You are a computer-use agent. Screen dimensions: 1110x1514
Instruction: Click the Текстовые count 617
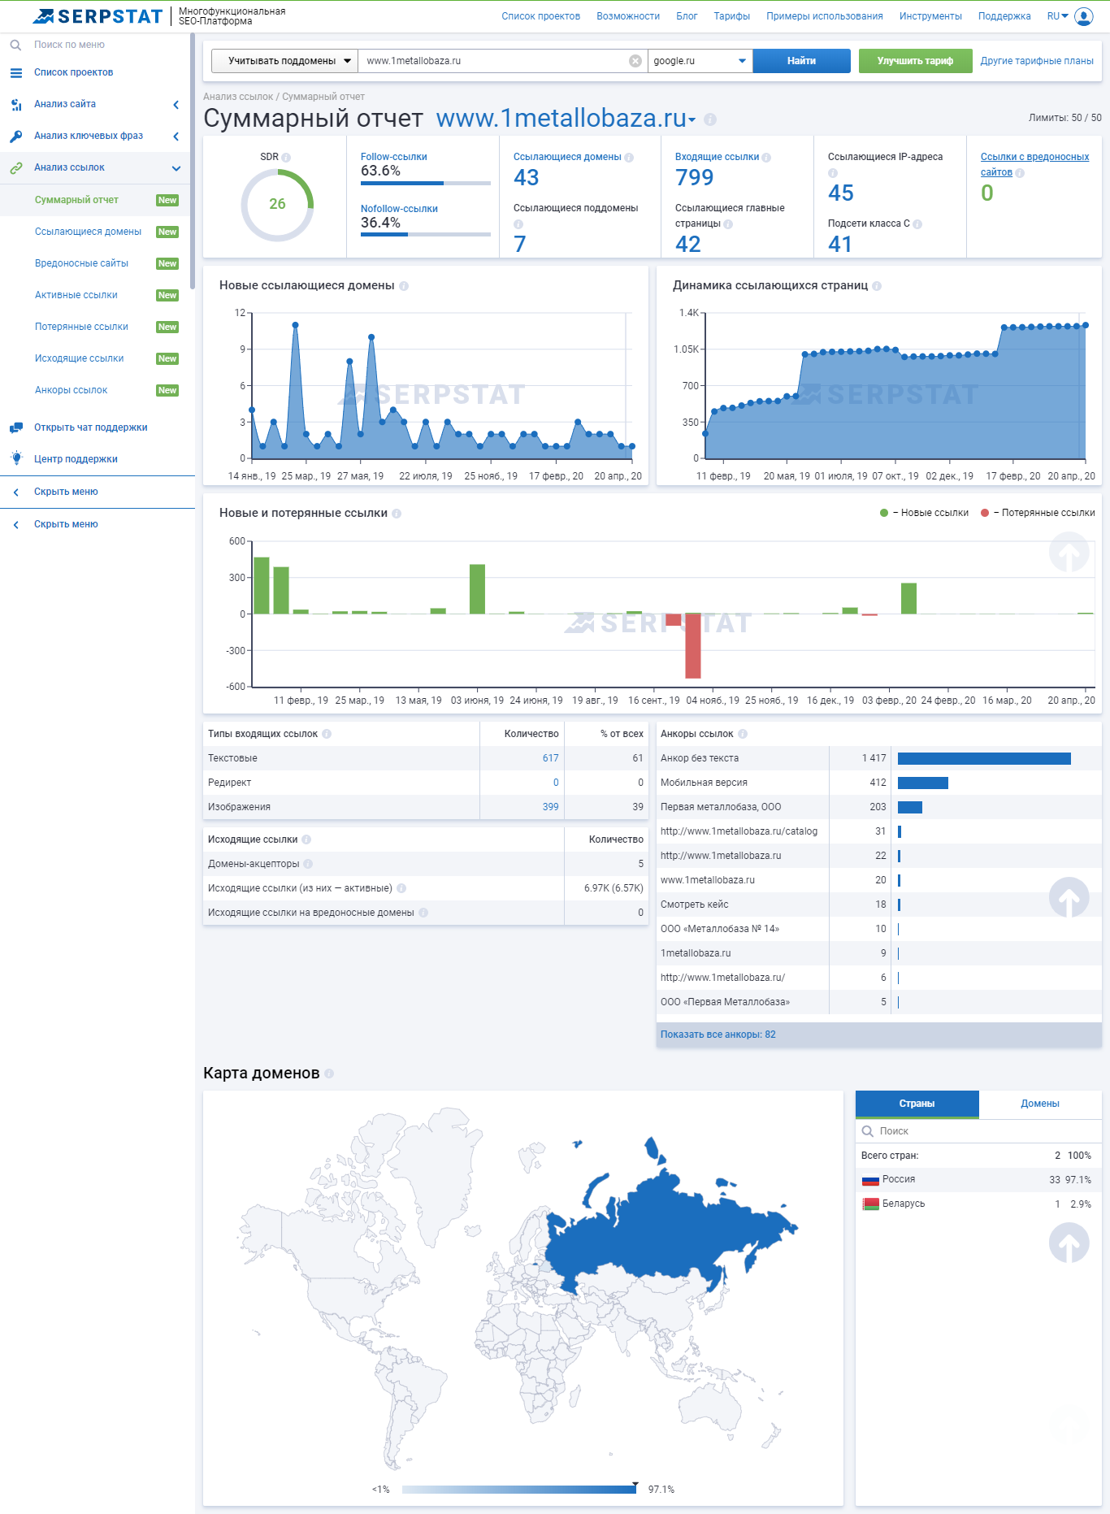[551, 758]
